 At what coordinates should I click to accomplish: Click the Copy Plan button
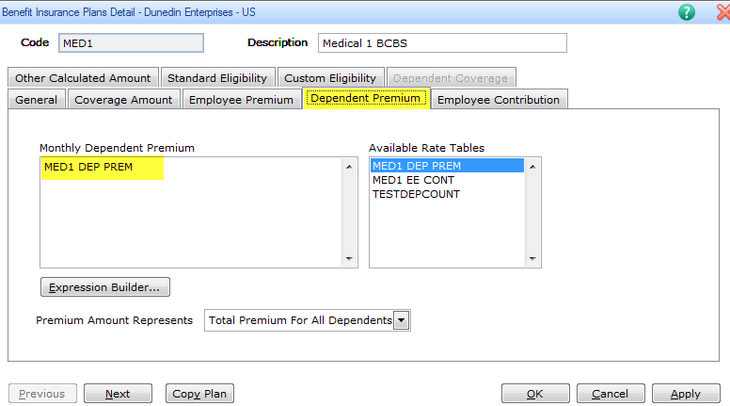(199, 394)
